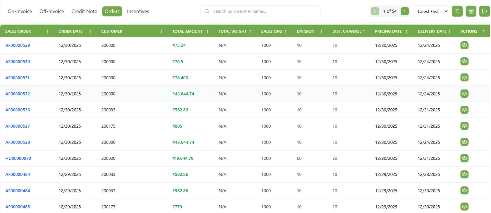View order HD00000070 eye icon
Viewport: 491px width, 213px height.
point(464,158)
